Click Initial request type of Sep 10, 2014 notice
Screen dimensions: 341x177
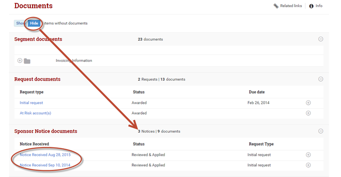point(259,165)
